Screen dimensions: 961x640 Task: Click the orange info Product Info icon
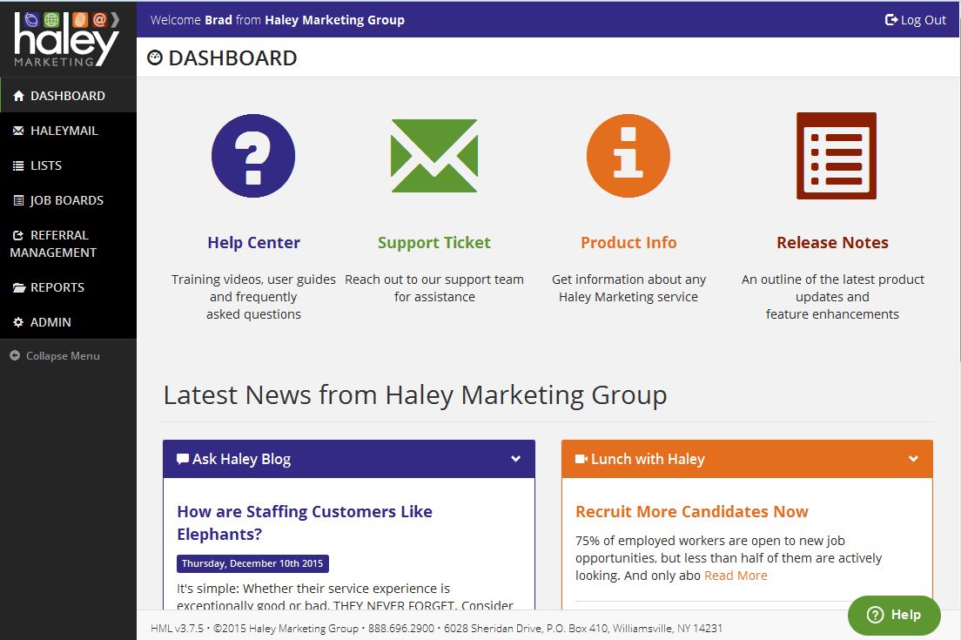pos(628,156)
